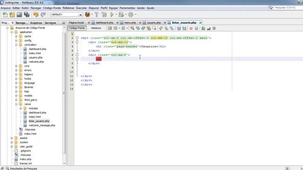Click the Clean and Build icon
This screenshot has height=170, width=303.
[x=104, y=15]
